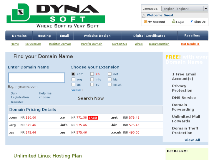Viewport: 214px width, 160px height.
Task: Click the .co.uk price INR 490.00
Action: pyautogui.click(x=131, y=132)
